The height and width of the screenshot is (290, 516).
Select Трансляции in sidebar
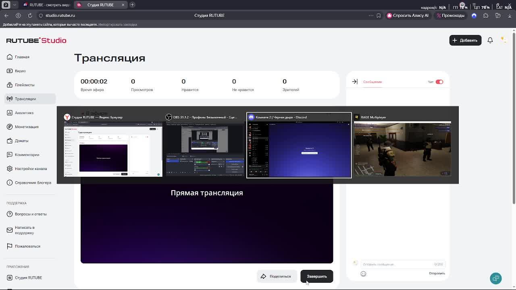click(30, 99)
